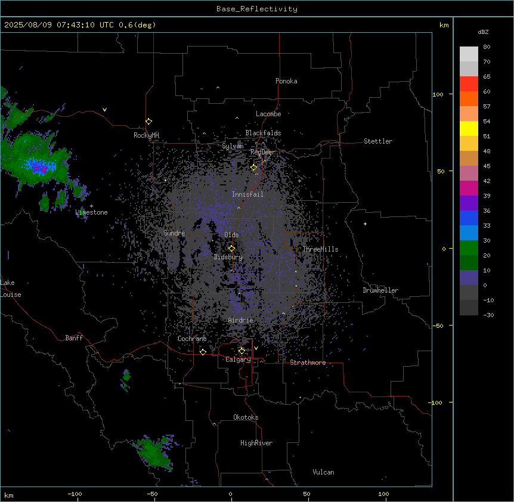Click the Lake Louise label
This screenshot has height=502, width=514.
[x=11, y=289]
